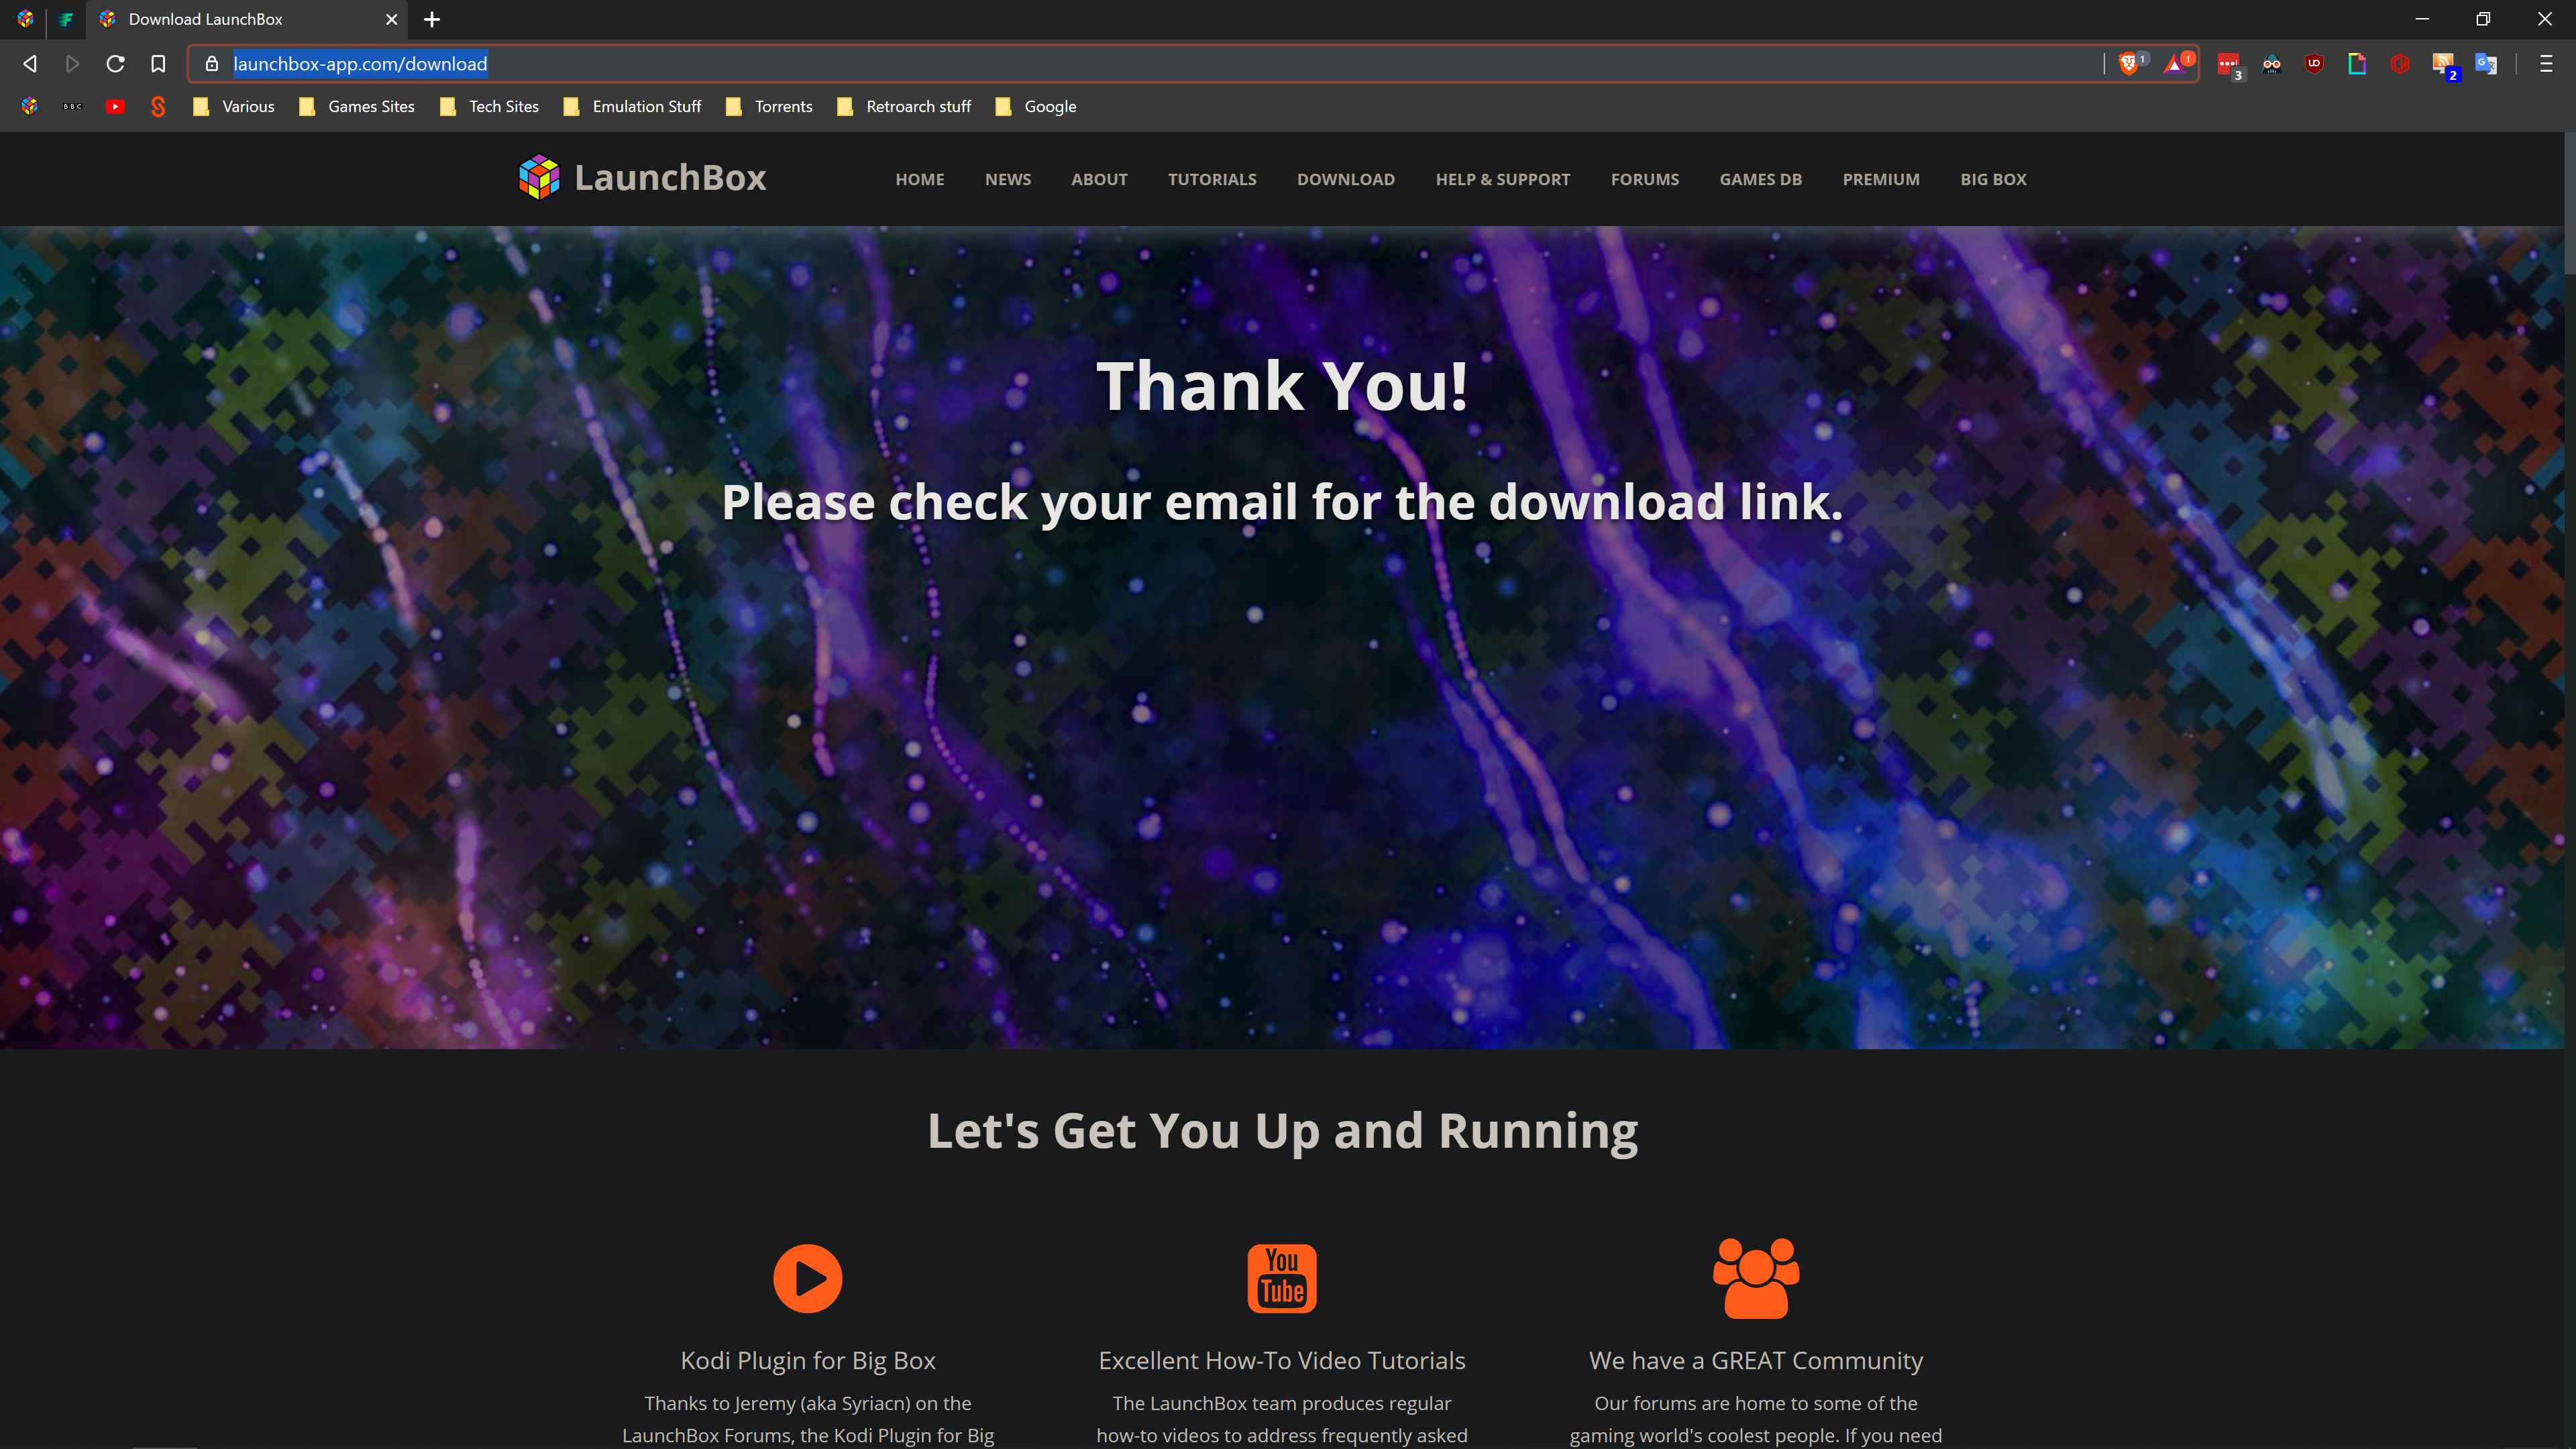Click the orange YouTube icon
The height and width of the screenshot is (1449, 2576).
coord(1282,1278)
